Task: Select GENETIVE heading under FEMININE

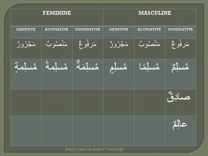Action: coord(26,29)
